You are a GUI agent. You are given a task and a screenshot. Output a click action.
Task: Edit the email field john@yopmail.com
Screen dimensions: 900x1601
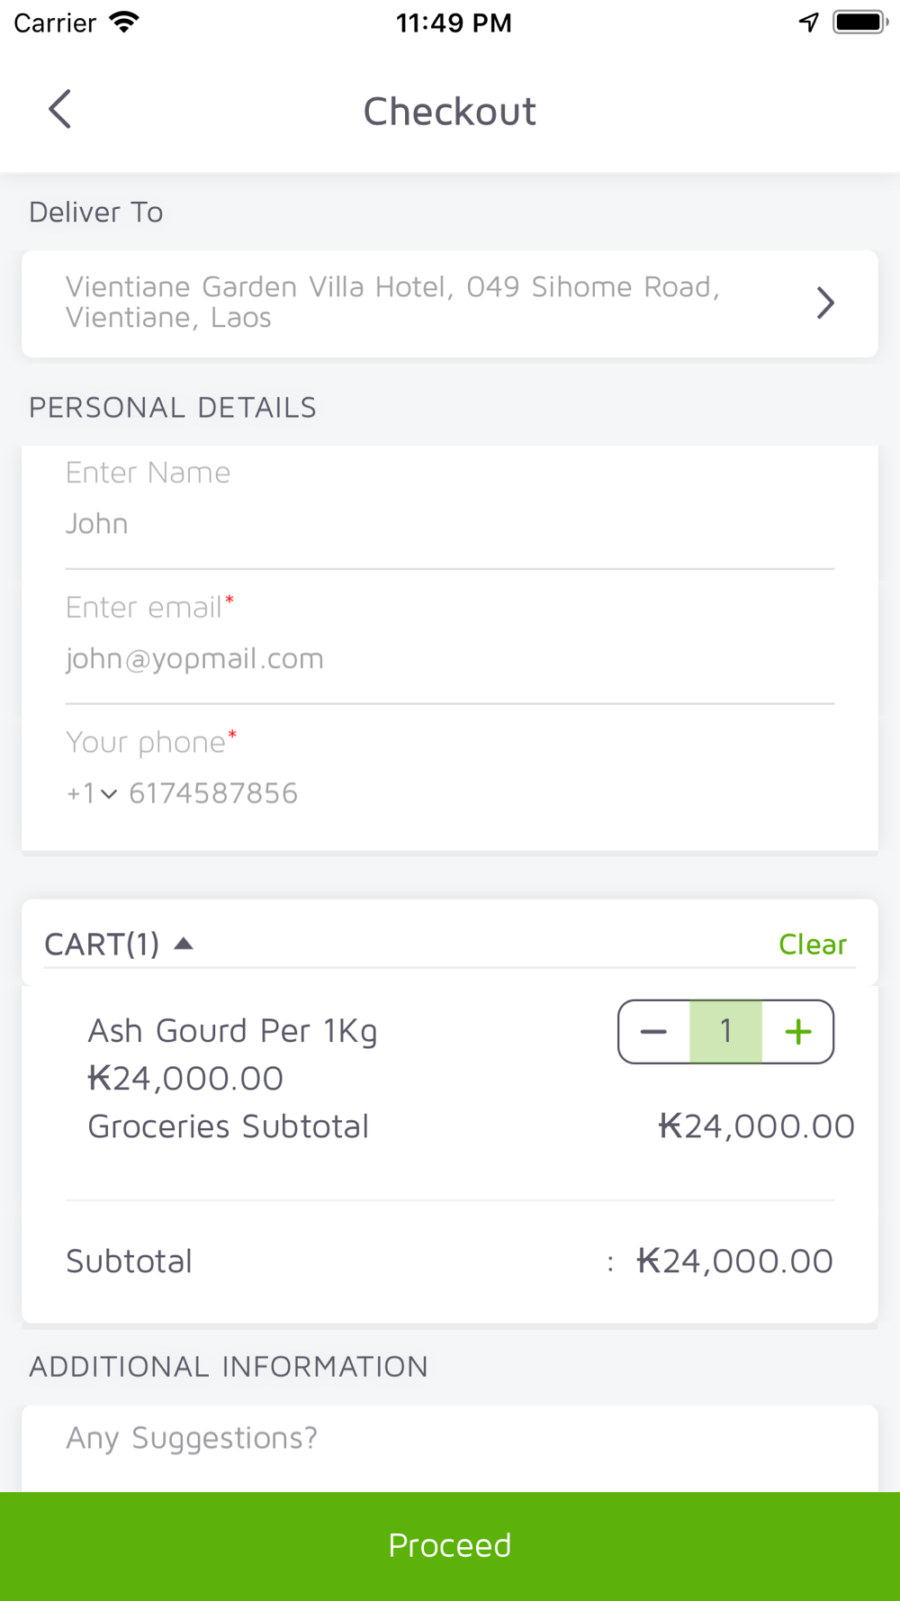click(x=450, y=658)
